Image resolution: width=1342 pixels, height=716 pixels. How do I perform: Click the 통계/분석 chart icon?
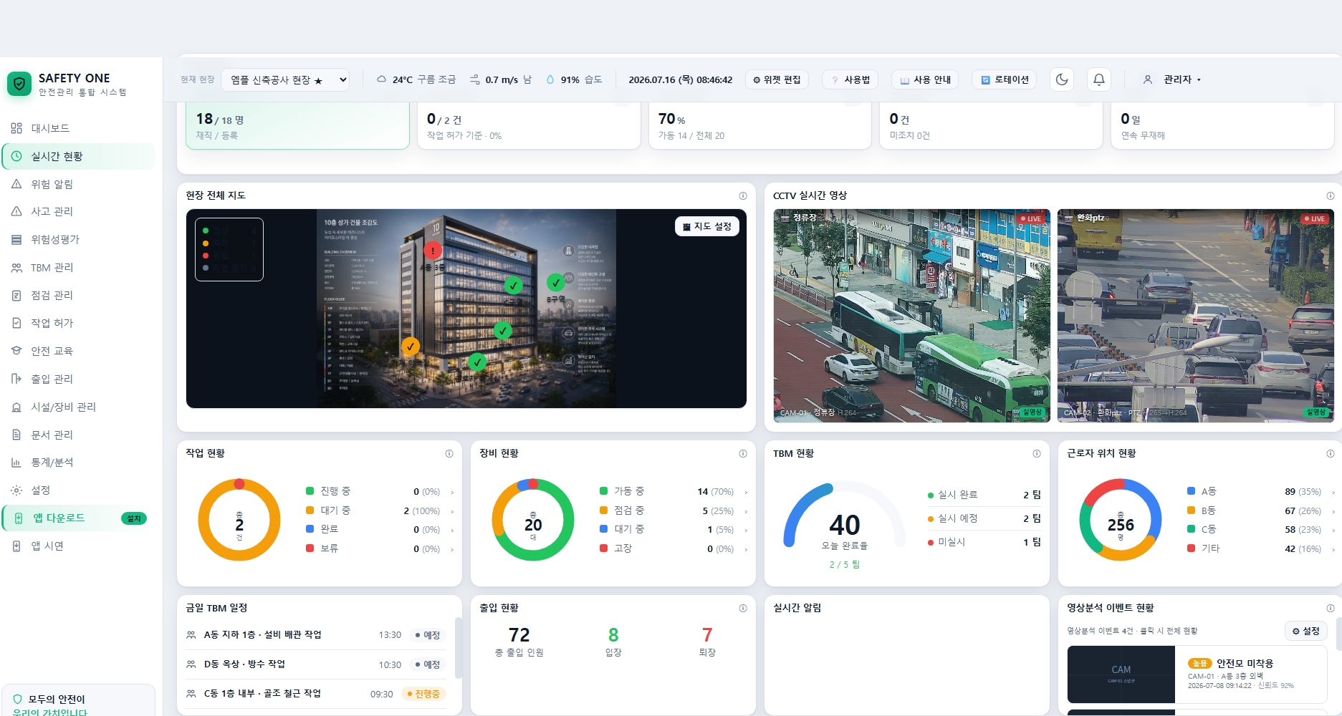tap(16, 463)
